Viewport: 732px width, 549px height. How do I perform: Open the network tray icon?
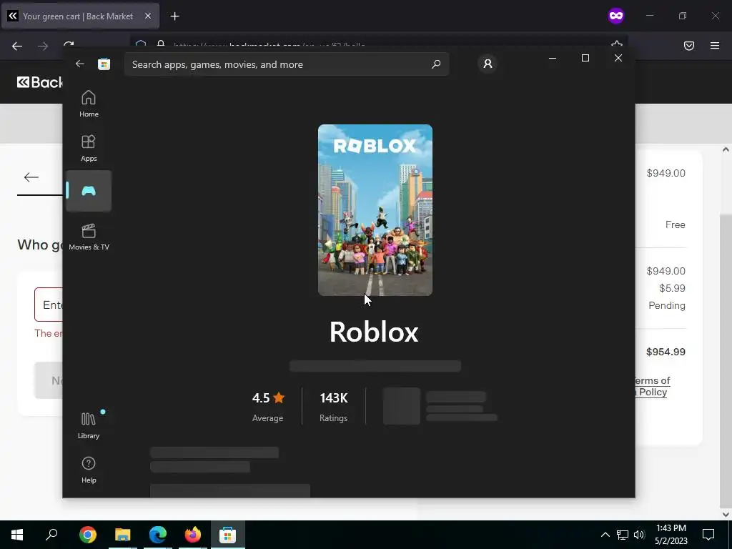(x=623, y=535)
